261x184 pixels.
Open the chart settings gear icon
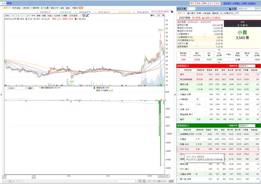tap(84, 15)
